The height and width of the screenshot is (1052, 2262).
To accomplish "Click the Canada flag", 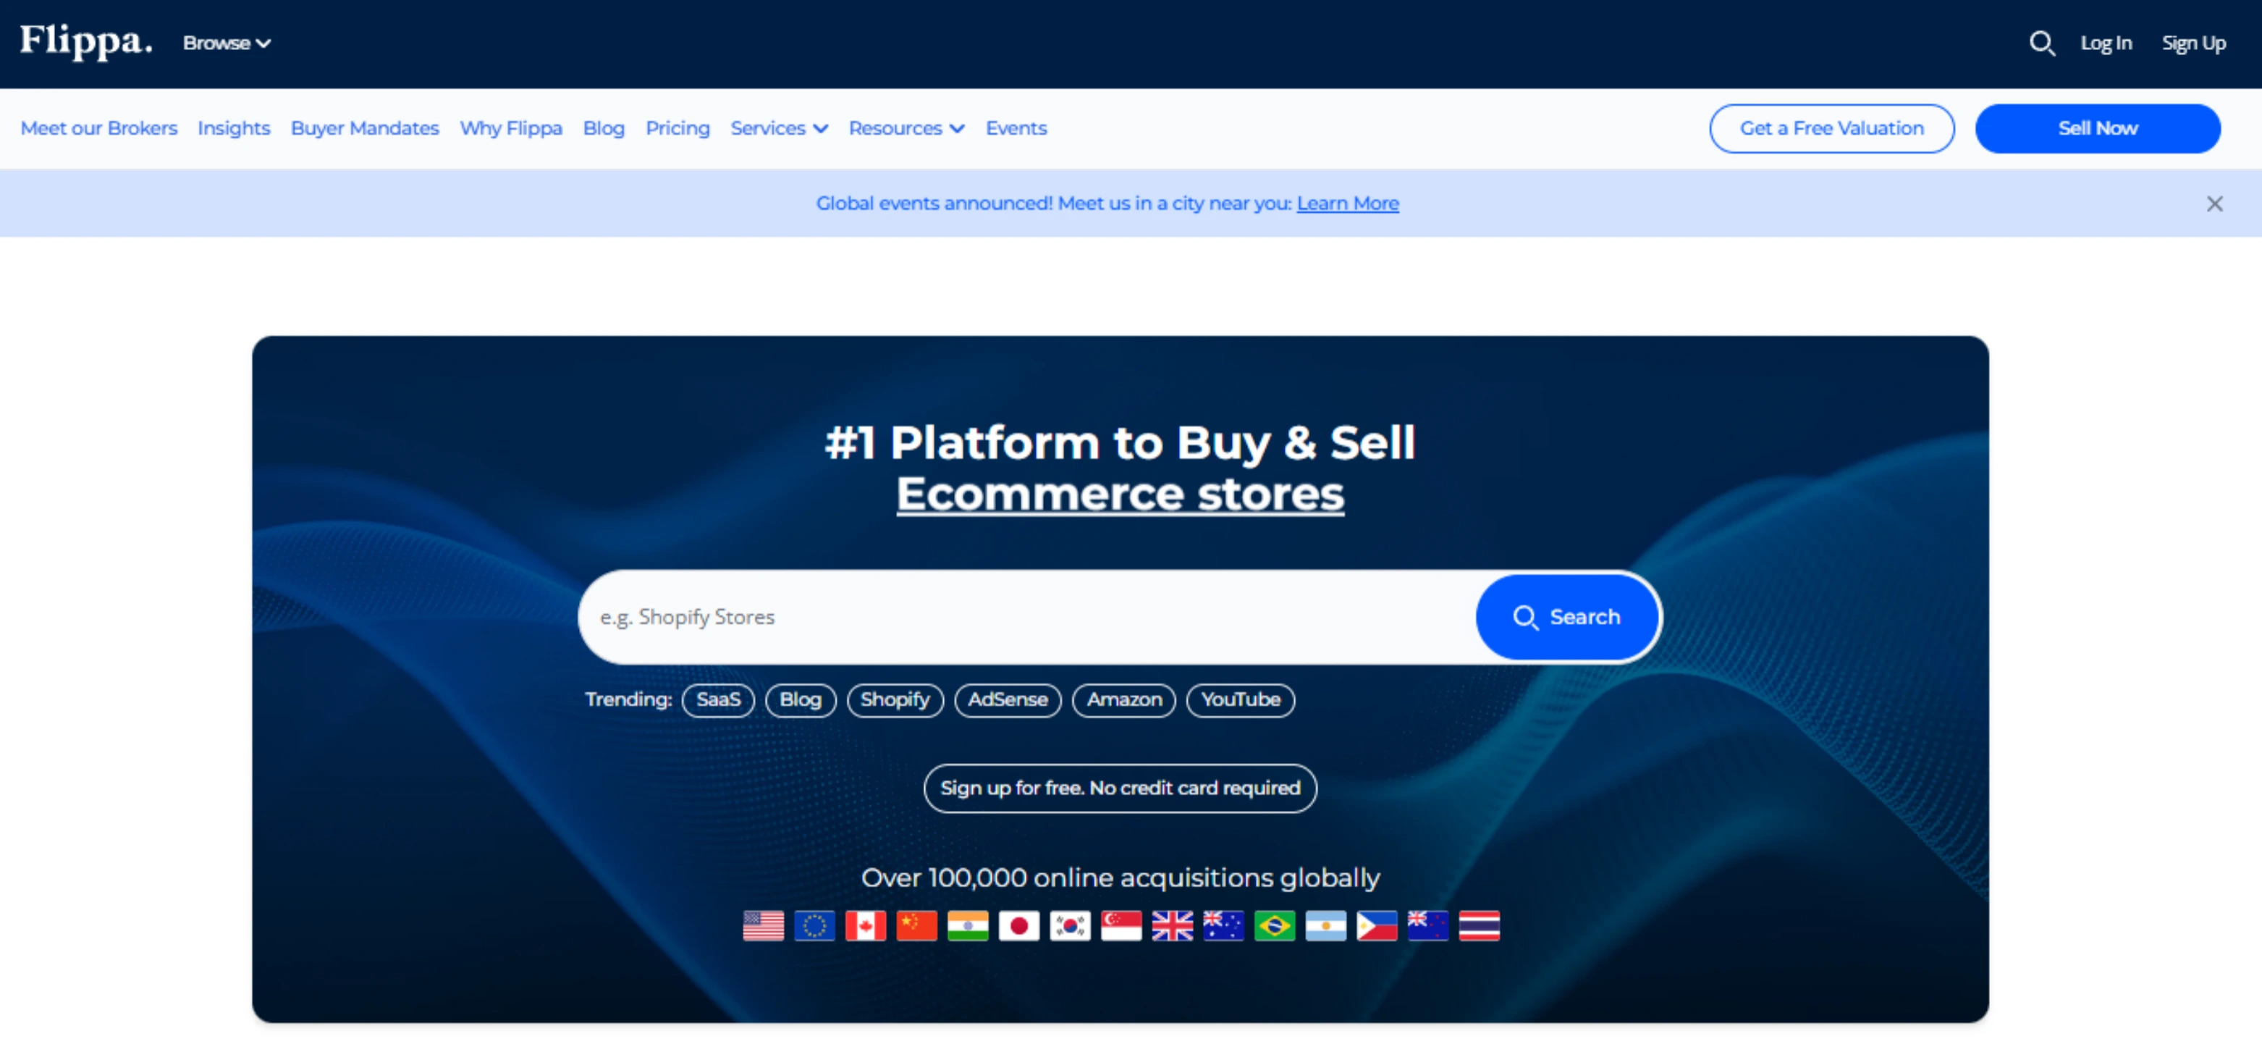I will 865,925.
